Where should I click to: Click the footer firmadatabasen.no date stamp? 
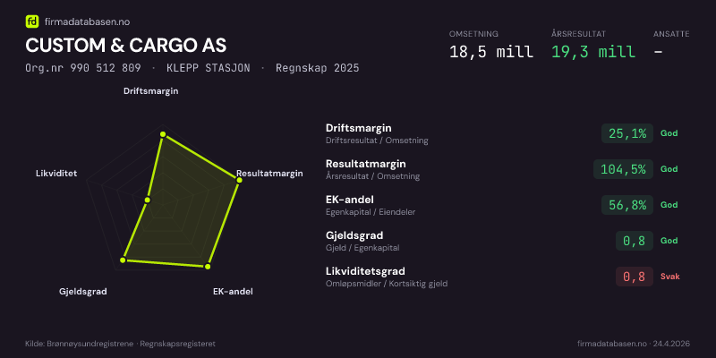634,344
